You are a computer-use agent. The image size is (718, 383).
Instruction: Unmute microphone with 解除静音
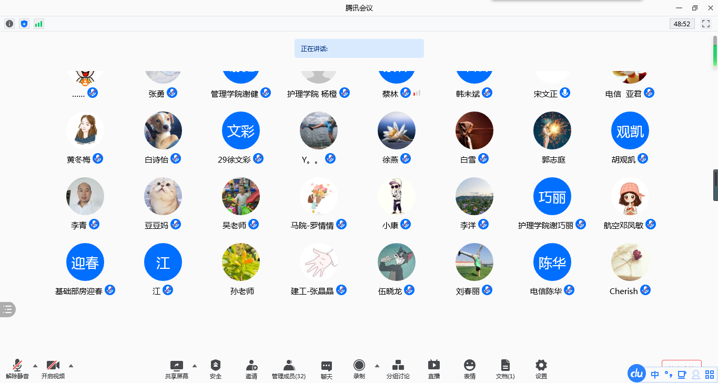[17, 369]
